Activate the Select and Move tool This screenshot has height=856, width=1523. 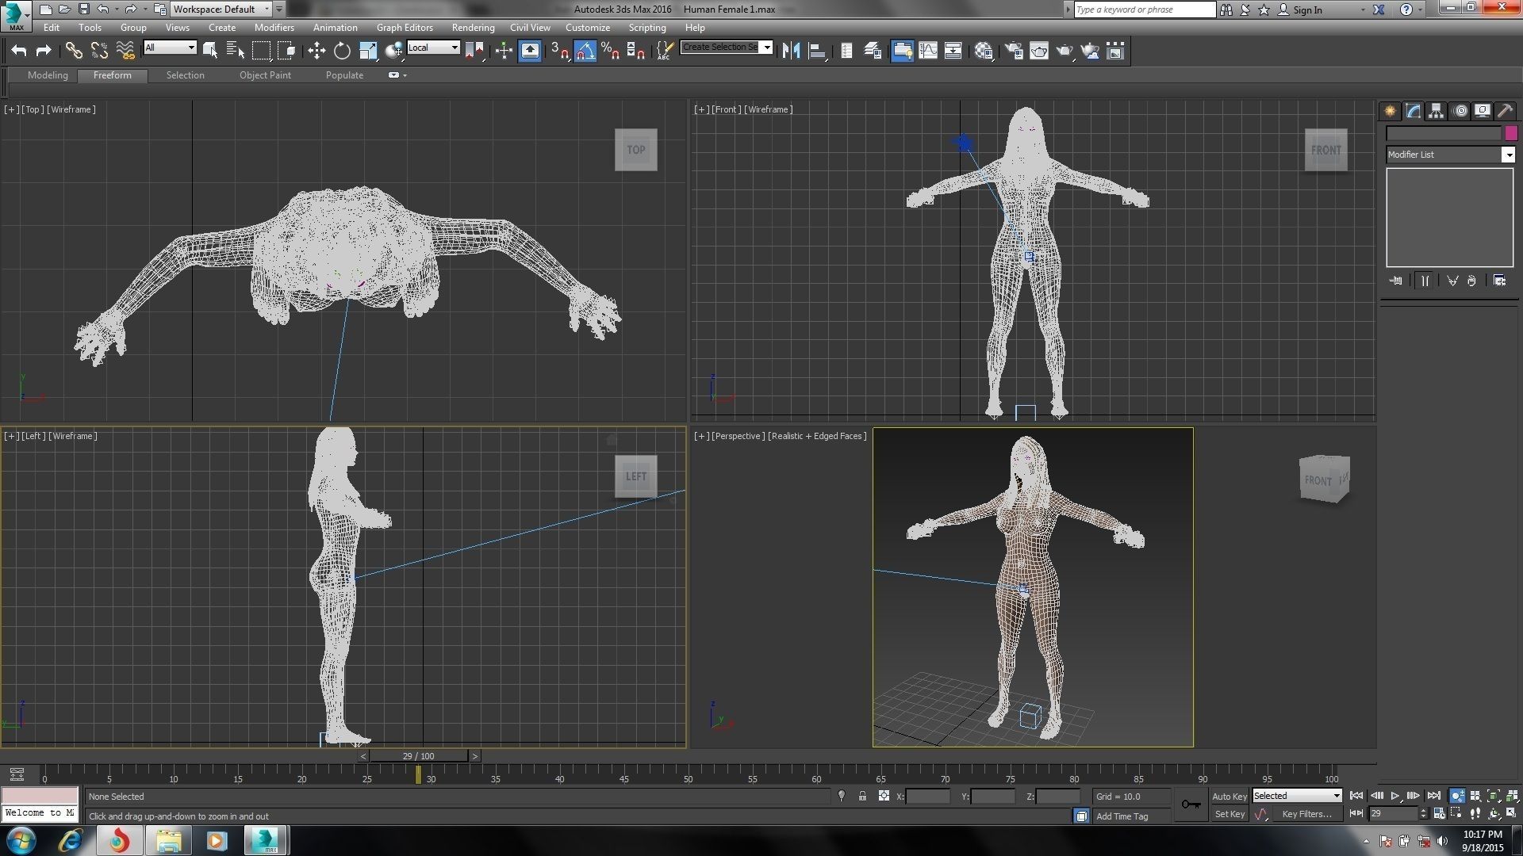316,51
